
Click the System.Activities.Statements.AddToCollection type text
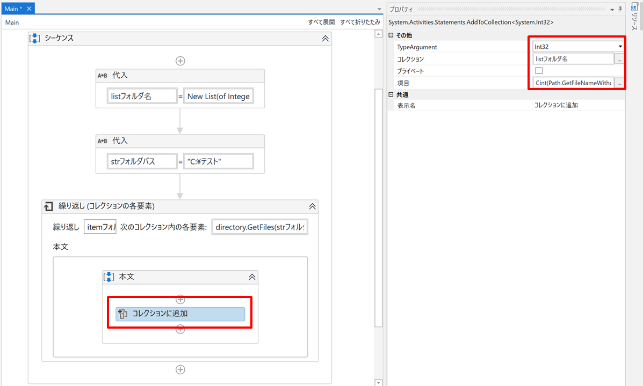tap(471, 23)
